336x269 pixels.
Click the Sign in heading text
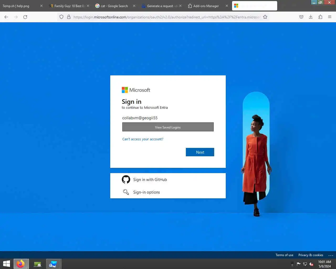(132, 102)
